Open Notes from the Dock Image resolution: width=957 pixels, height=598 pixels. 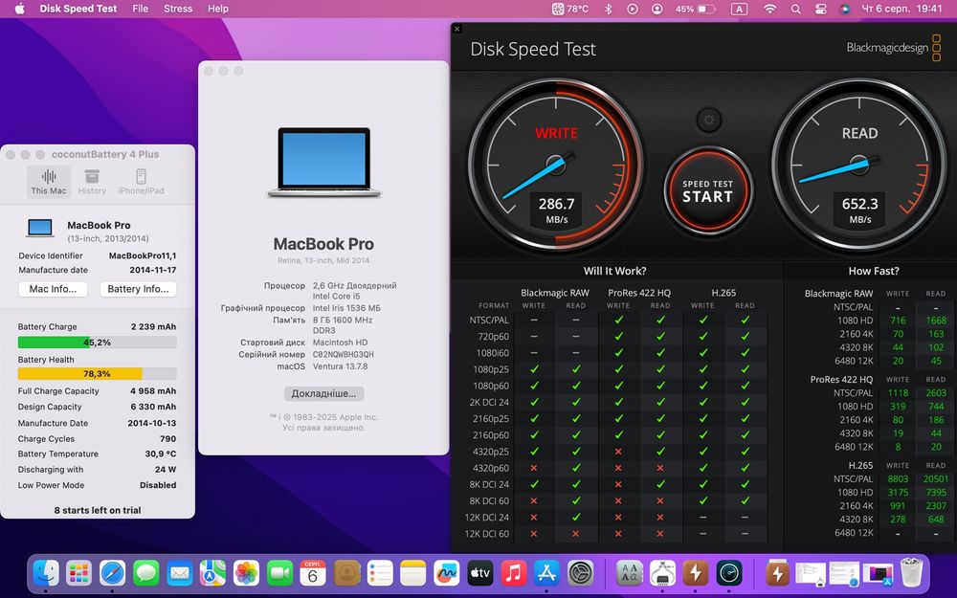tap(413, 573)
